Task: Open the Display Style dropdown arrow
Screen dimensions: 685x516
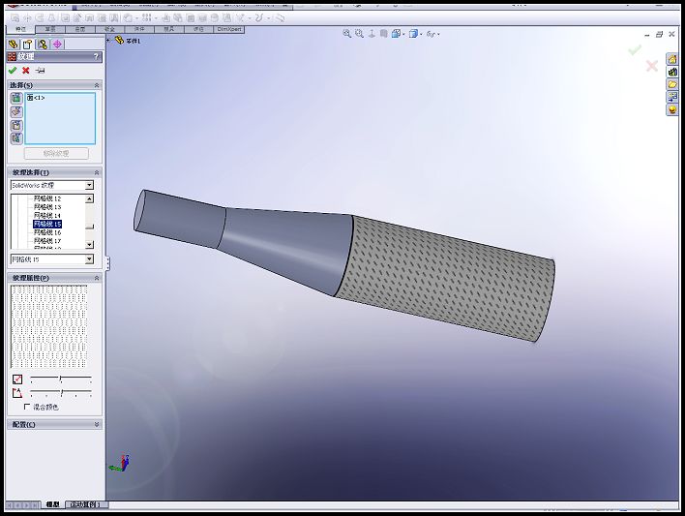Action: (421, 34)
